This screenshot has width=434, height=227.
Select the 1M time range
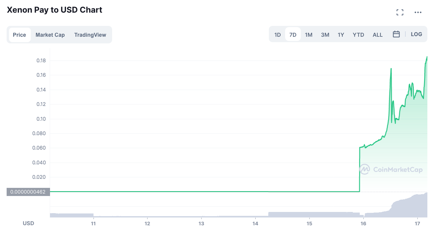309,35
